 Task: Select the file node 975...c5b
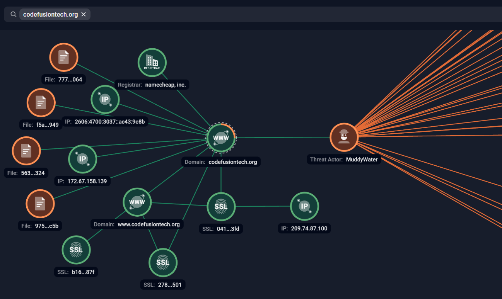point(40,204)
